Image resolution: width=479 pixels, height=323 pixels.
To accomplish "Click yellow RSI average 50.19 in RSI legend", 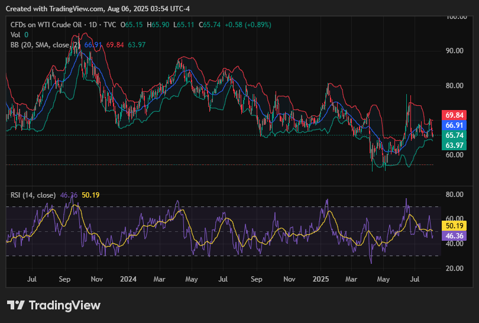I will click(90, 195).
